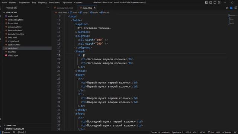Viewport: 238px width, 134px height.
Task: Change the HTML language mode
Action: click(x=202, y=133)
